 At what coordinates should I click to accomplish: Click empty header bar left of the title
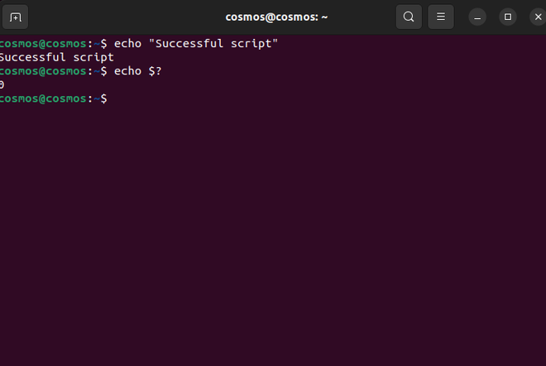[124, 17]
